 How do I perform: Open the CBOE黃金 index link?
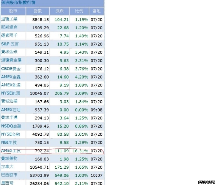click(11, 69)
